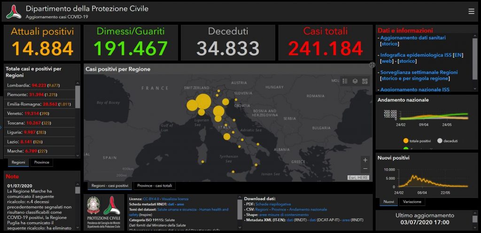Zoom in on the map with plus
Screen dimensions: 481x233
(365, 160)
